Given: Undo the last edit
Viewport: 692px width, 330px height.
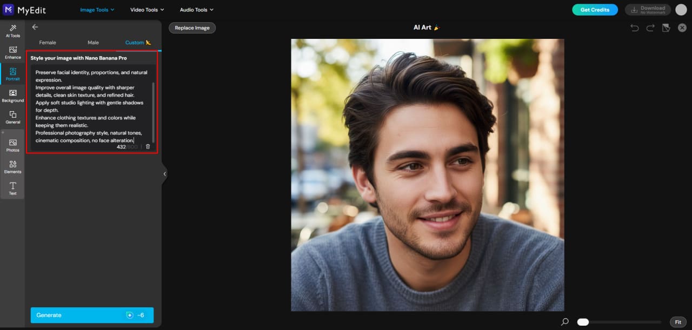Looking at the screenshot, I should coord(635,28).
